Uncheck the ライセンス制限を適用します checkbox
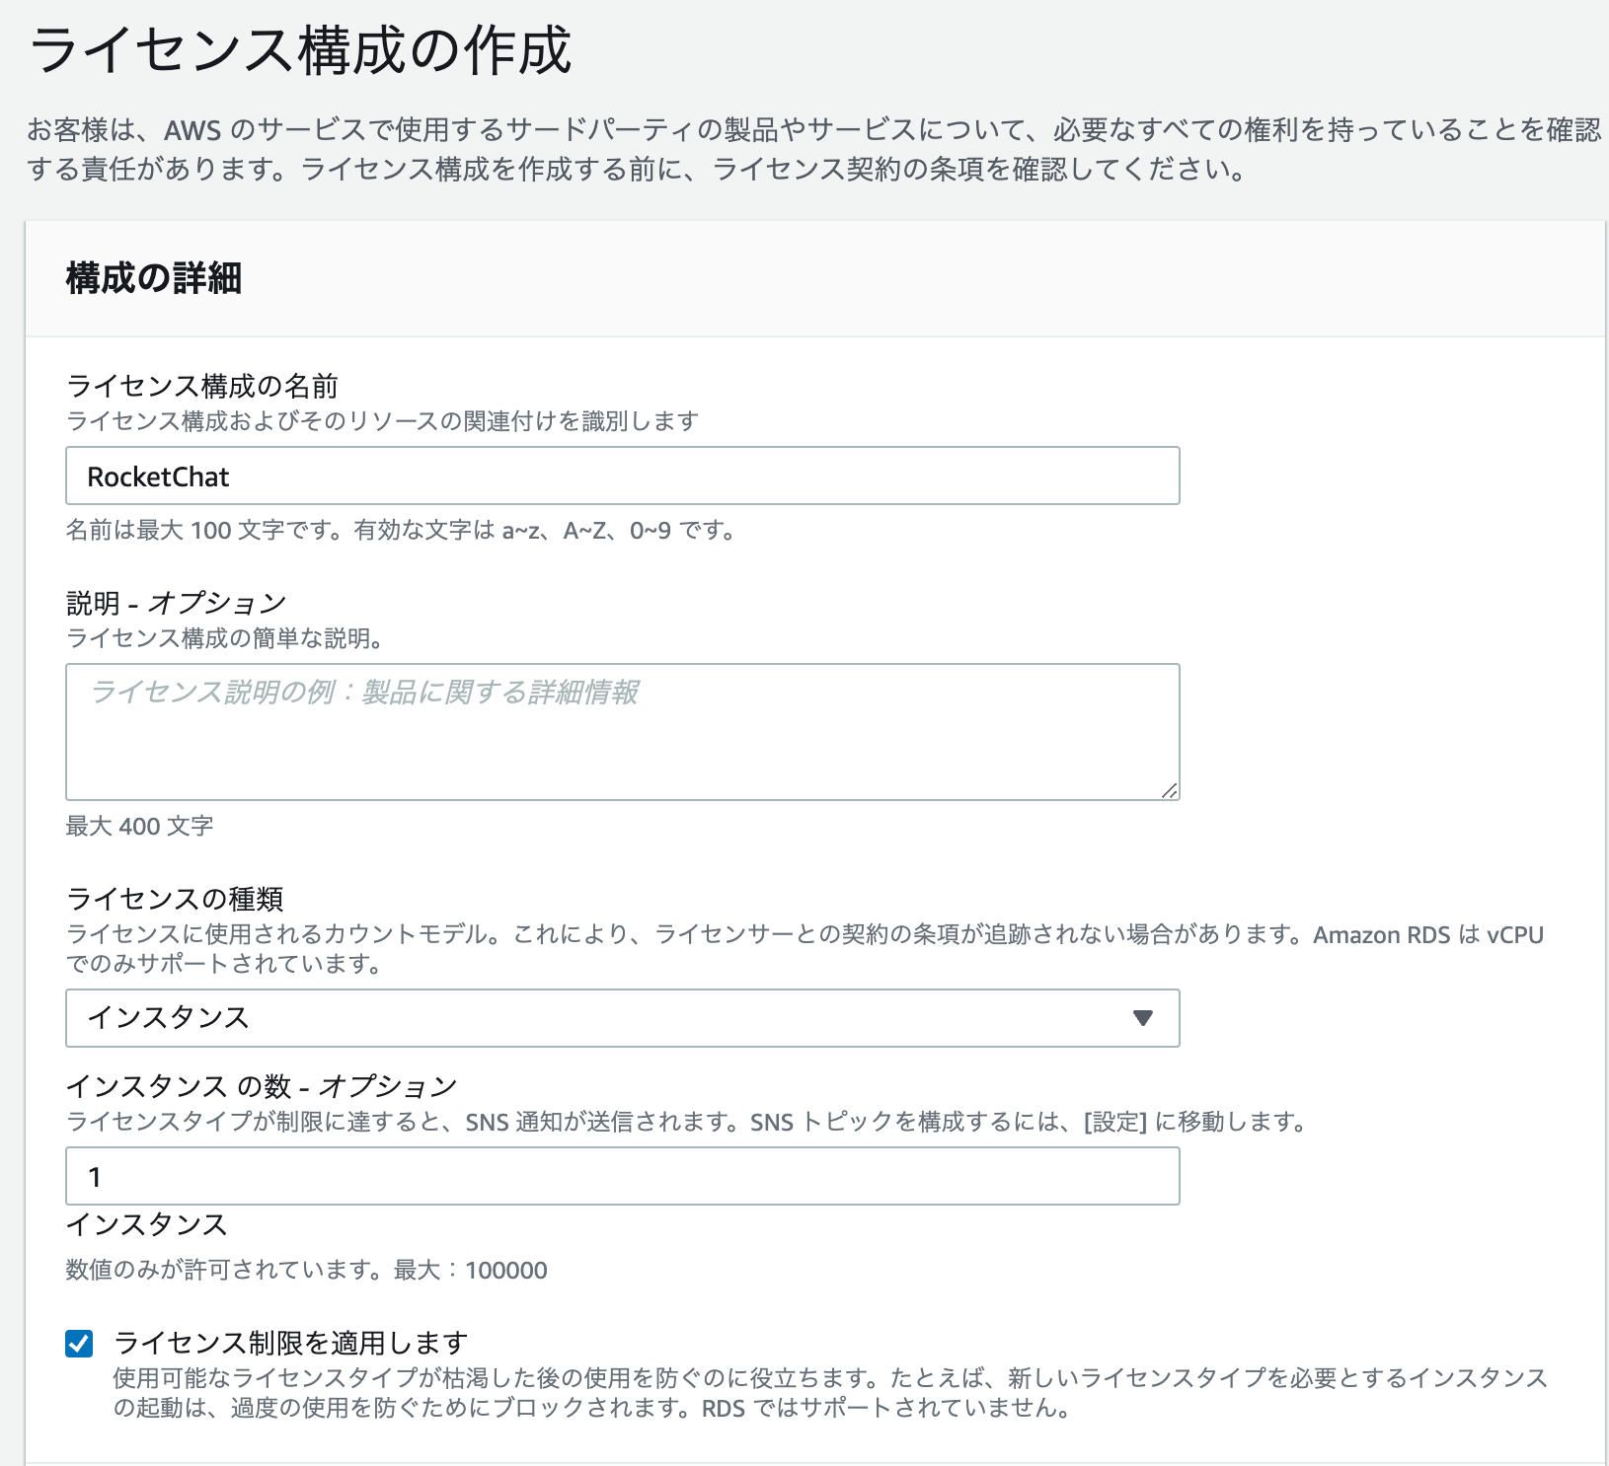1609x1466 pixels. [x=79, y=1344]
